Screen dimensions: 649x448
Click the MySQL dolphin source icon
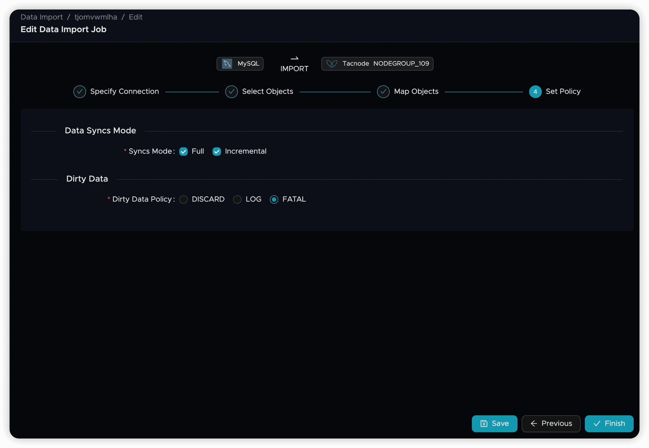click(x=227, y=64)
